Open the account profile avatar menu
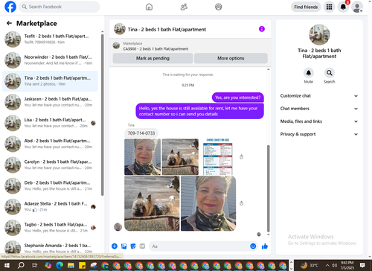Image resolution: width=372 pixels, height=271 pixels. [x=357, y=7]
